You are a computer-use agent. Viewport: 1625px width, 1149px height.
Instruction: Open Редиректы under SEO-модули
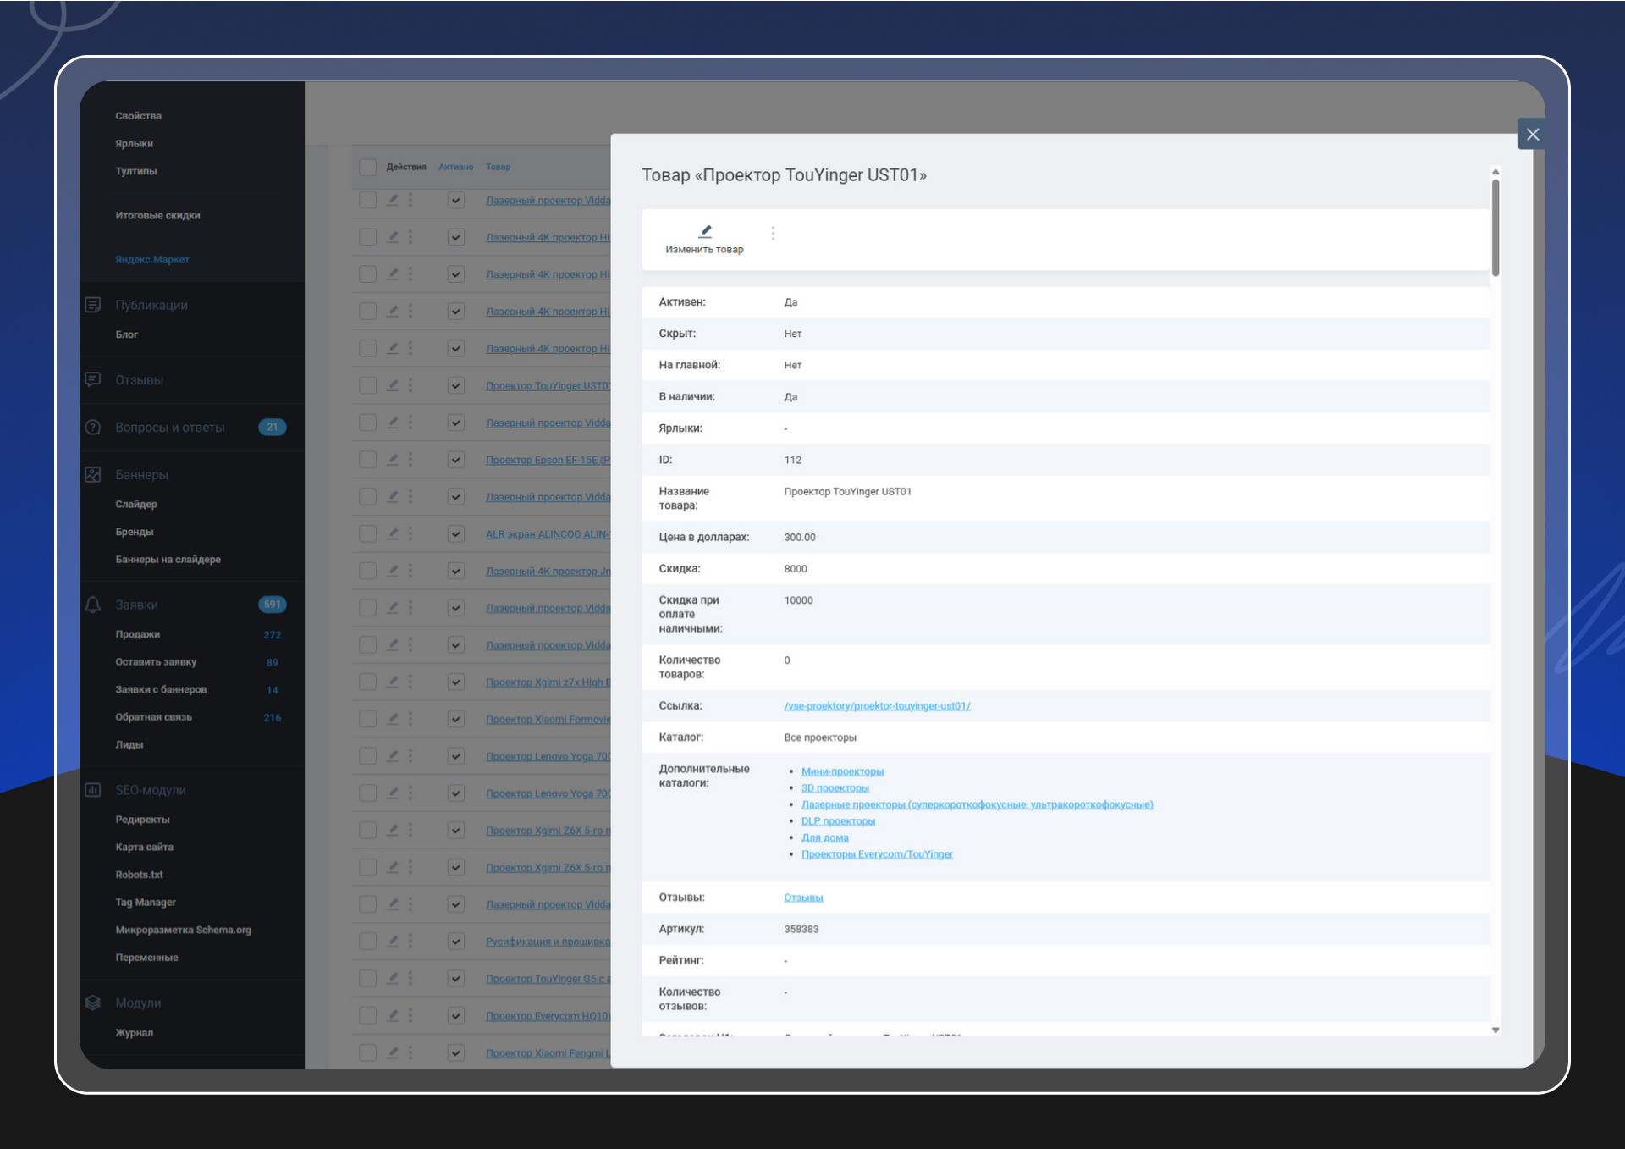142,820
